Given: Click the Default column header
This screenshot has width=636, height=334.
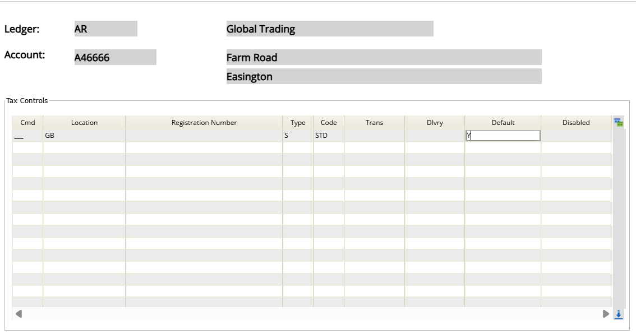Looking at the screenshot, I should (503, 123).
